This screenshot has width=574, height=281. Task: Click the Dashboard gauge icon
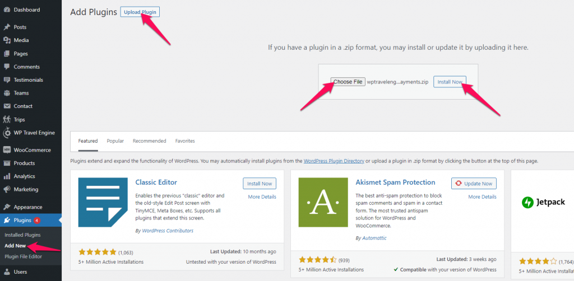(x=7, y=10)
